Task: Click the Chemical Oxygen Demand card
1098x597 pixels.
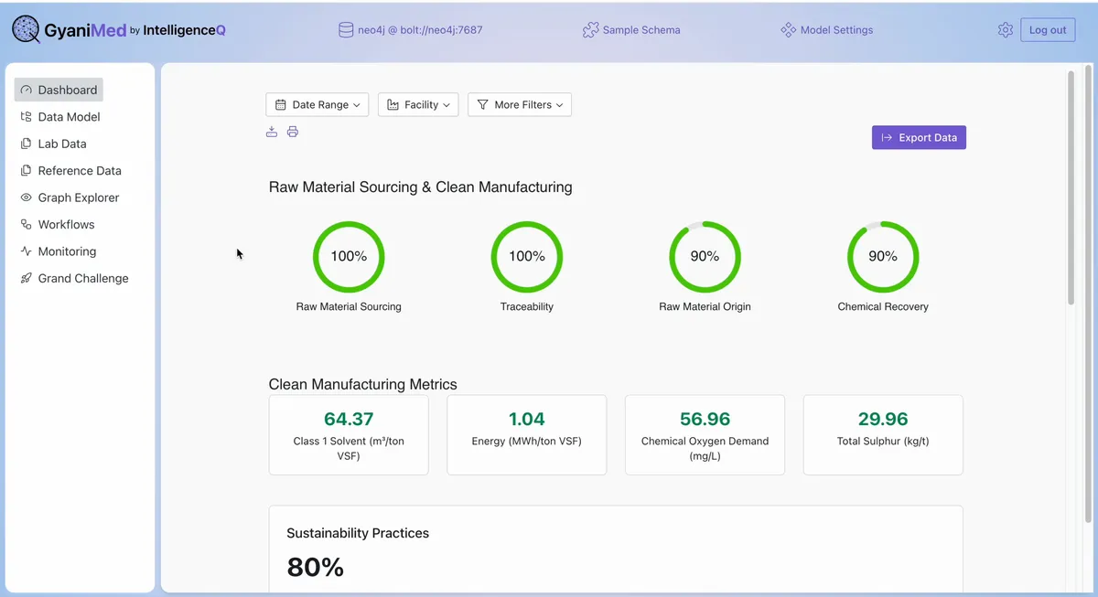Action: (705, 435)
